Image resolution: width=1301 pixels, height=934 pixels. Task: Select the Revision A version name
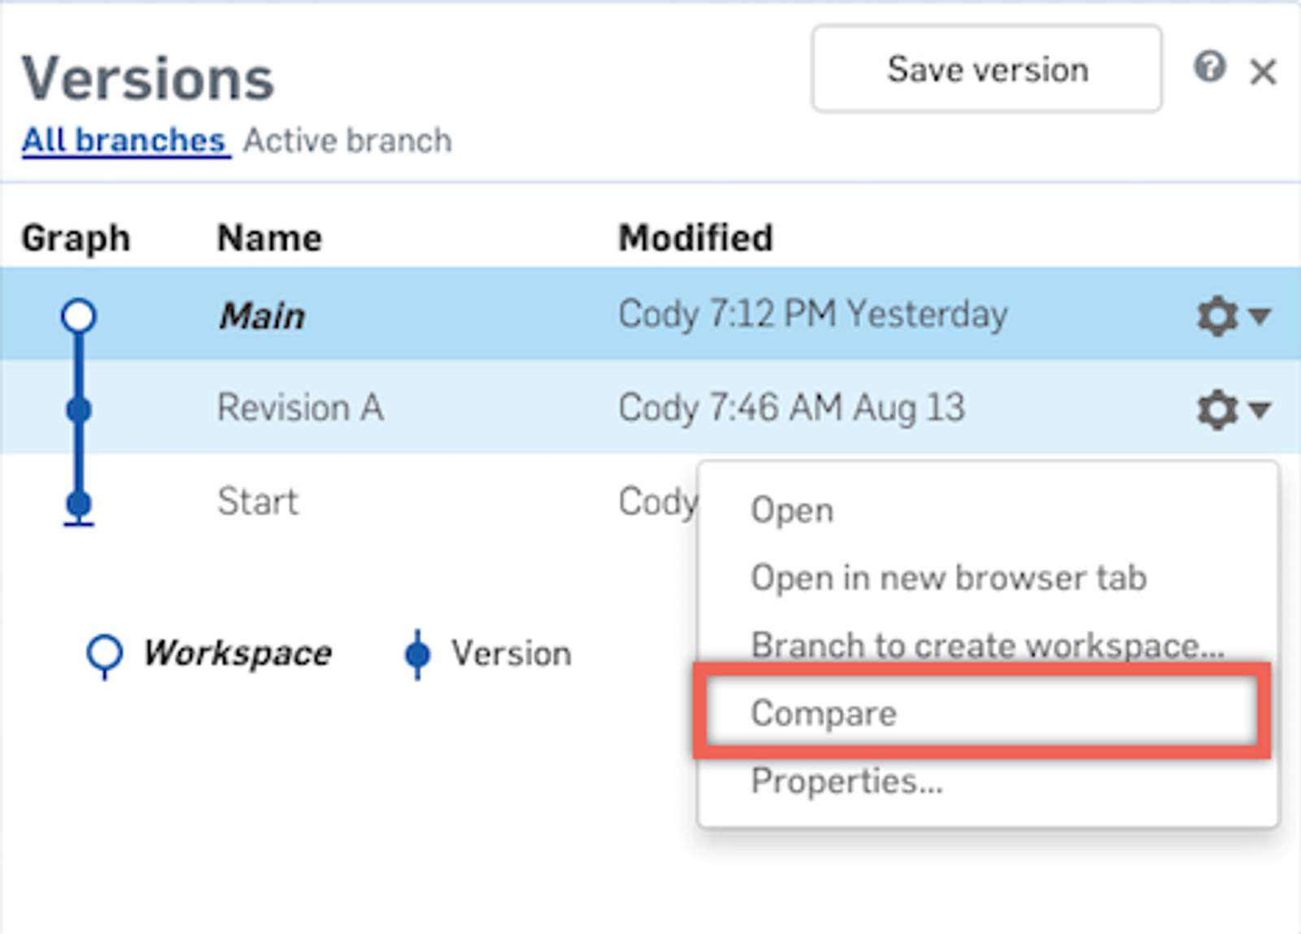click(300, 408)
